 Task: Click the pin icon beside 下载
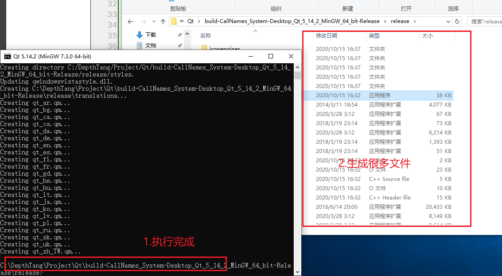pos(180,35)
